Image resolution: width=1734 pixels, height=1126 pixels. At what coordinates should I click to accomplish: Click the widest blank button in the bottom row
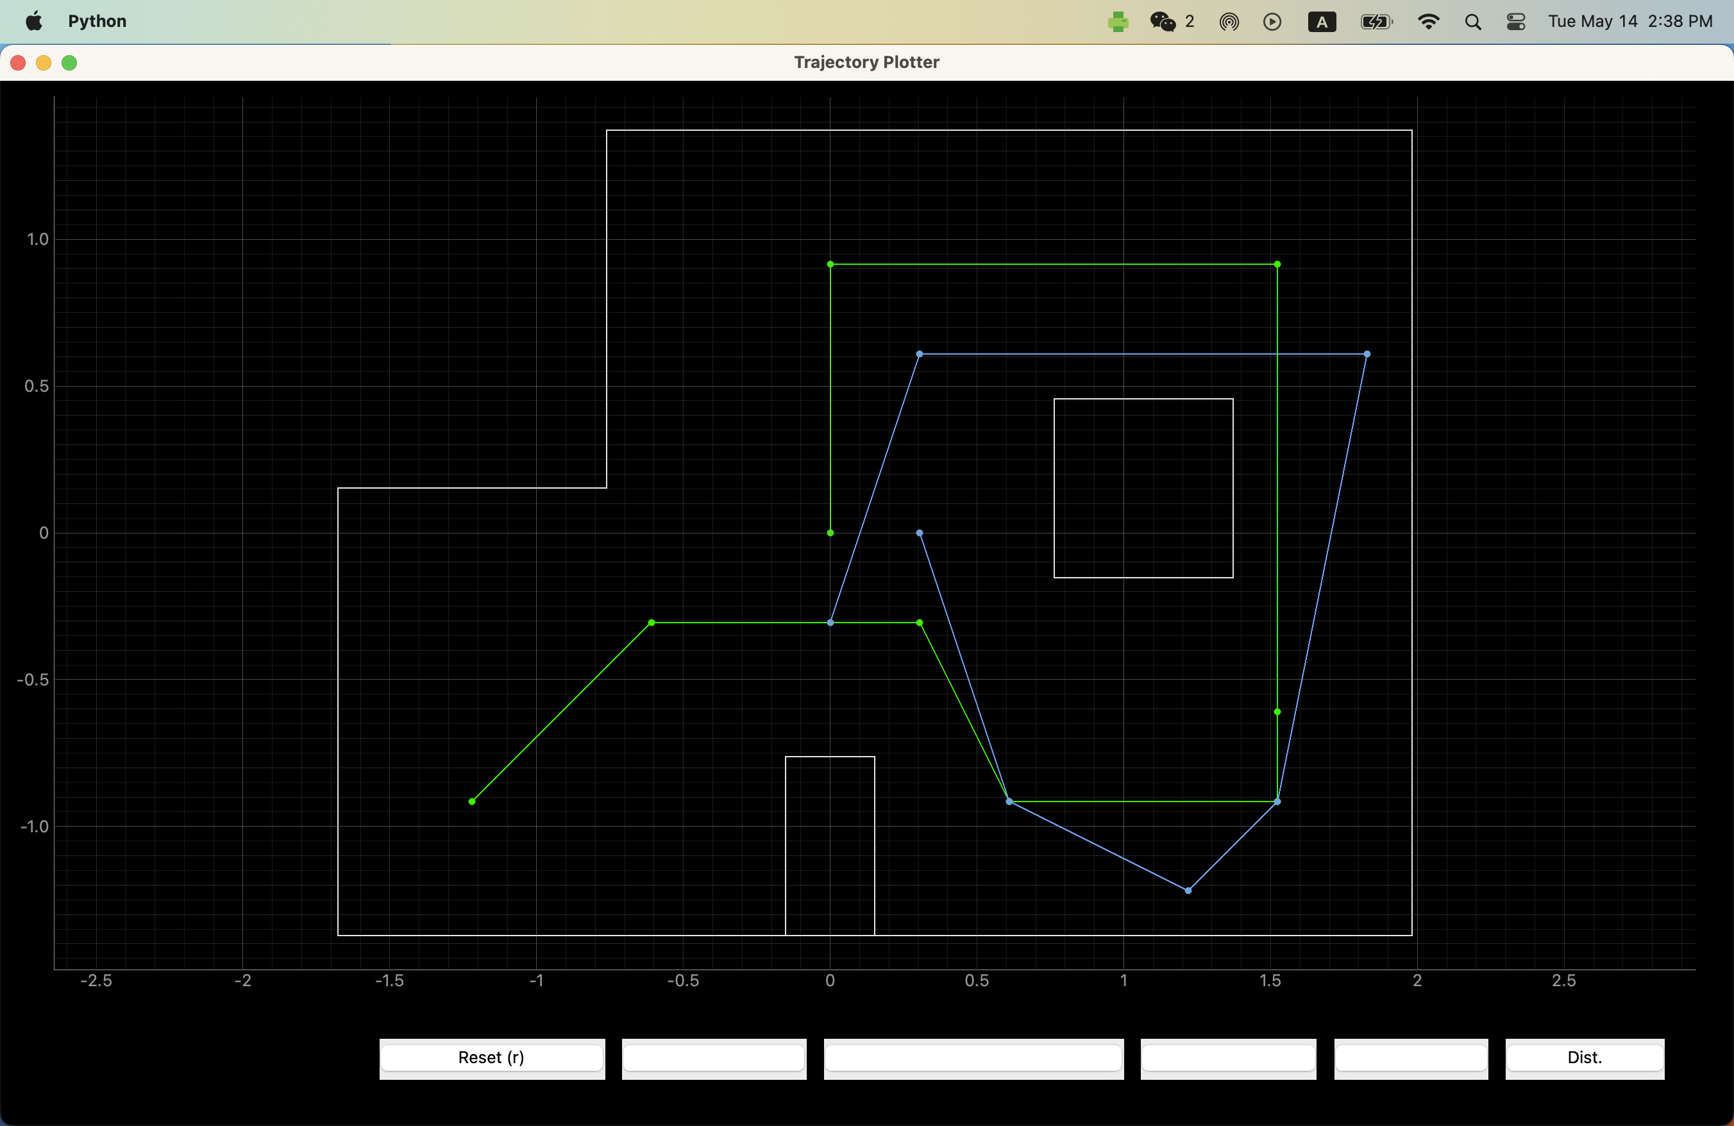(x=973, y=1057)
